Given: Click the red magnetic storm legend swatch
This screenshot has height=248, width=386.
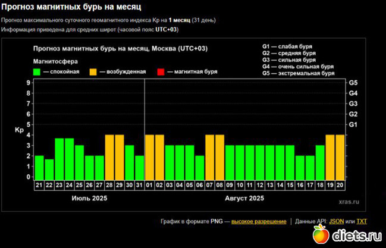Looking at the screenshot, I should [161, 72].
